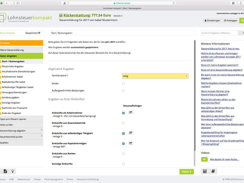The height and width of the screenshot is (183, 244).
Task: Reload the page via refresh icon
Action: 174,3
